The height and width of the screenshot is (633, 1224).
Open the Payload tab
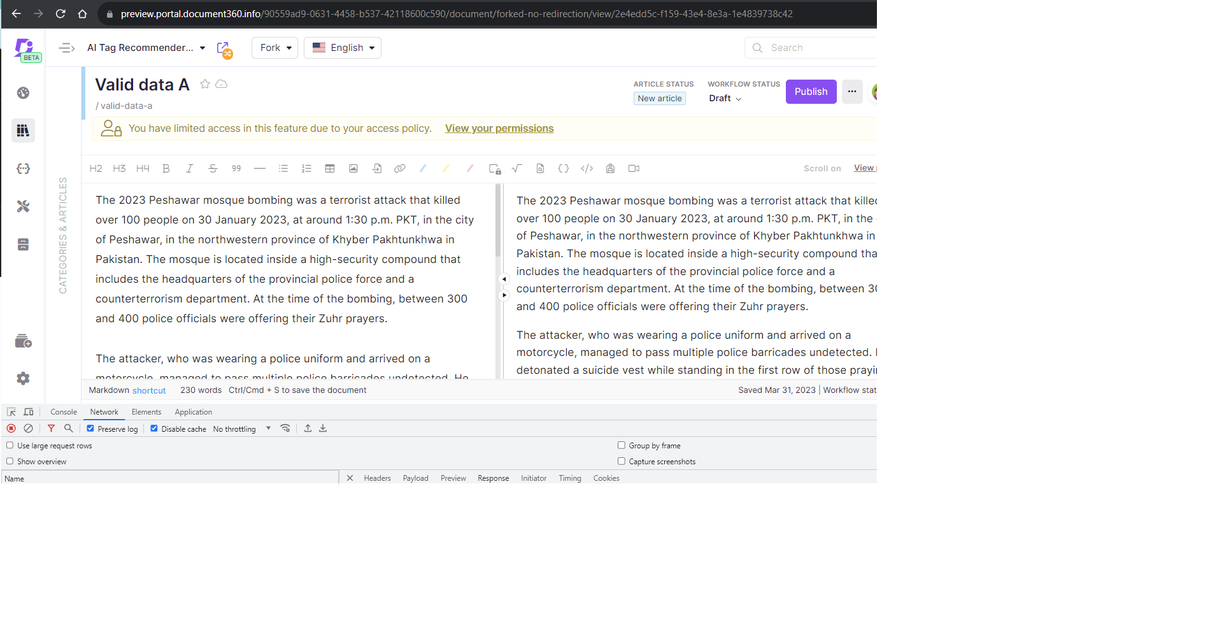click(416, 478)
